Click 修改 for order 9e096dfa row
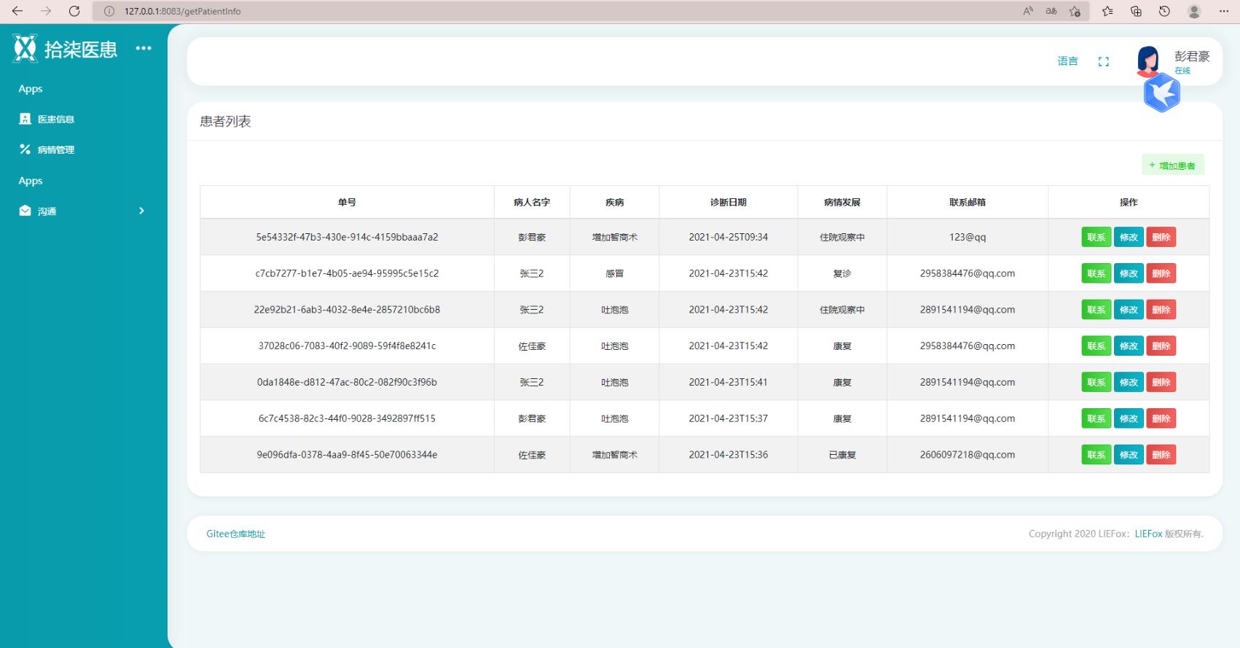The height and width of the screenshot is (648, 1240). tap(1129, 455)
